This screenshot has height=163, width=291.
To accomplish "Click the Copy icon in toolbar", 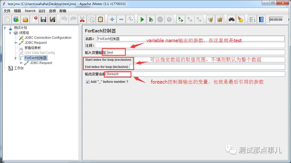I will [91, 19].
